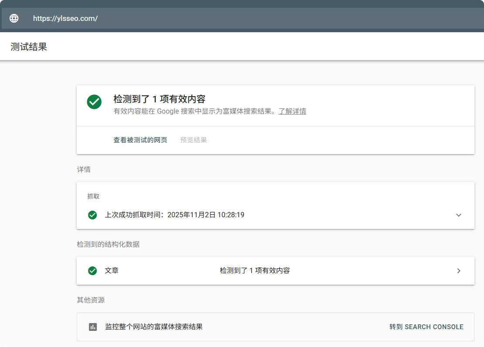Click the bar chart icon for Search Console monitoring

tap(92, 327)
